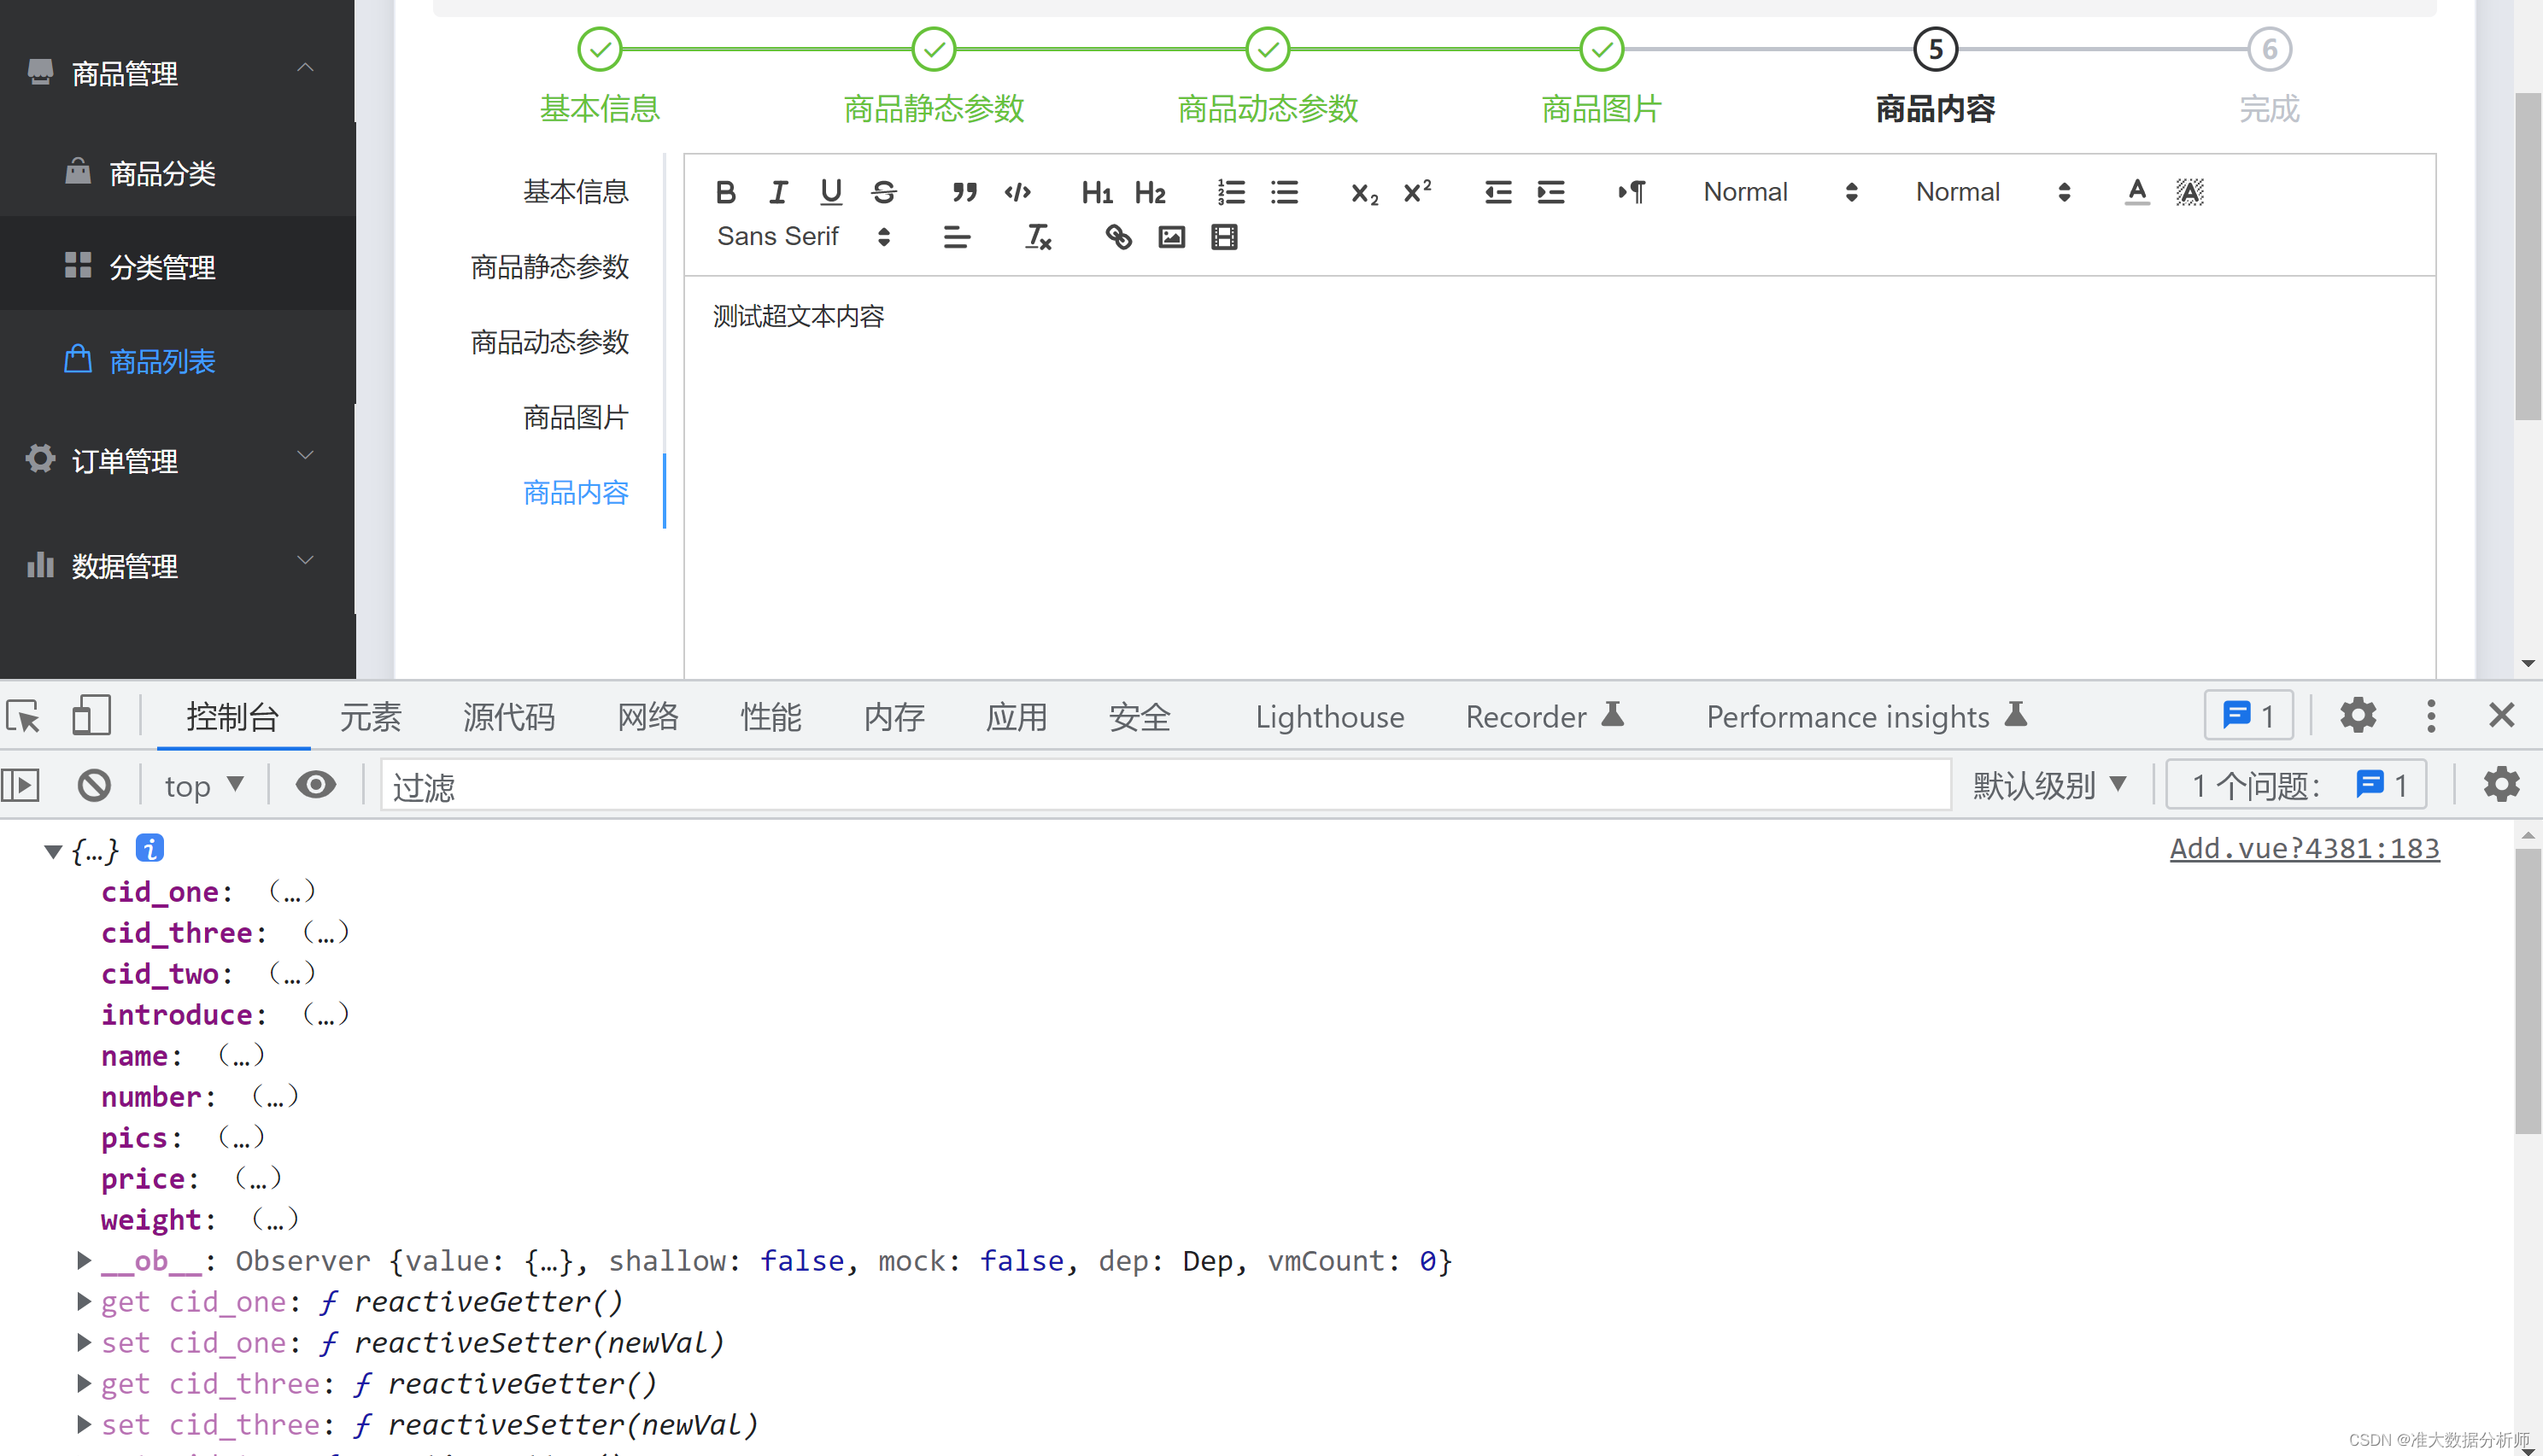2543x1456 pixels.
Task: Click the Text align left icon
Action: (957, 236)
